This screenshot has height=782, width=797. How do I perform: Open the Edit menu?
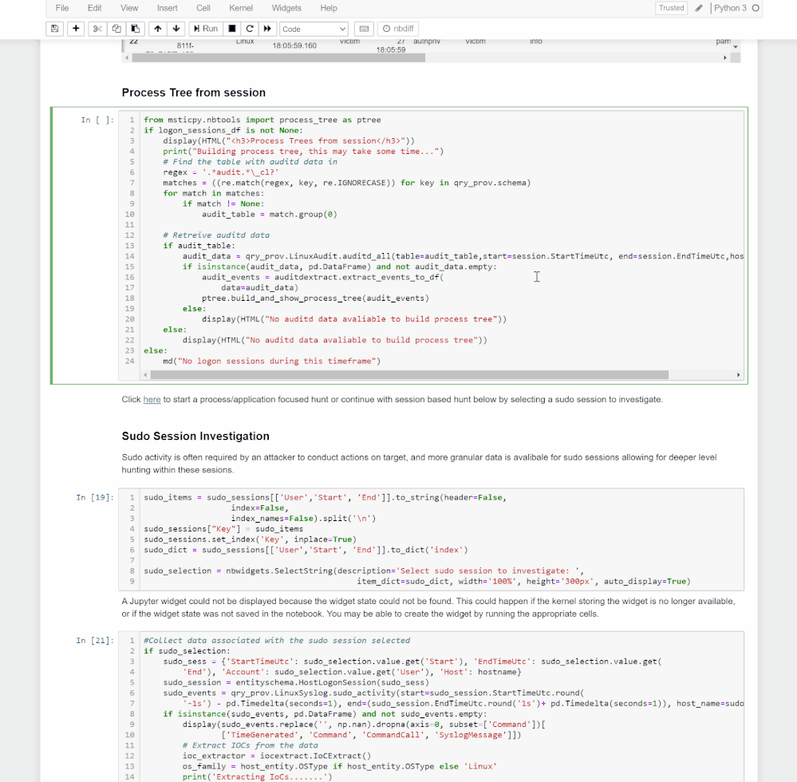coord(95,8)
